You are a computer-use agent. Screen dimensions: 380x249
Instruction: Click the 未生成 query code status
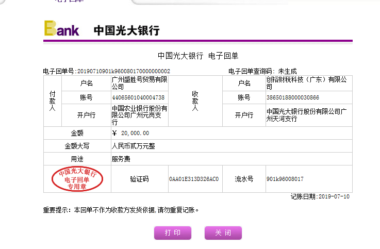(x=287, y=71)
